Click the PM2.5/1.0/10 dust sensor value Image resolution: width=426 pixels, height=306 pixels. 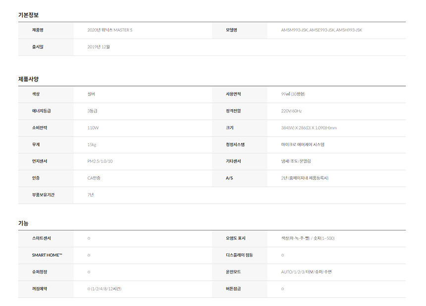[100, 161]
